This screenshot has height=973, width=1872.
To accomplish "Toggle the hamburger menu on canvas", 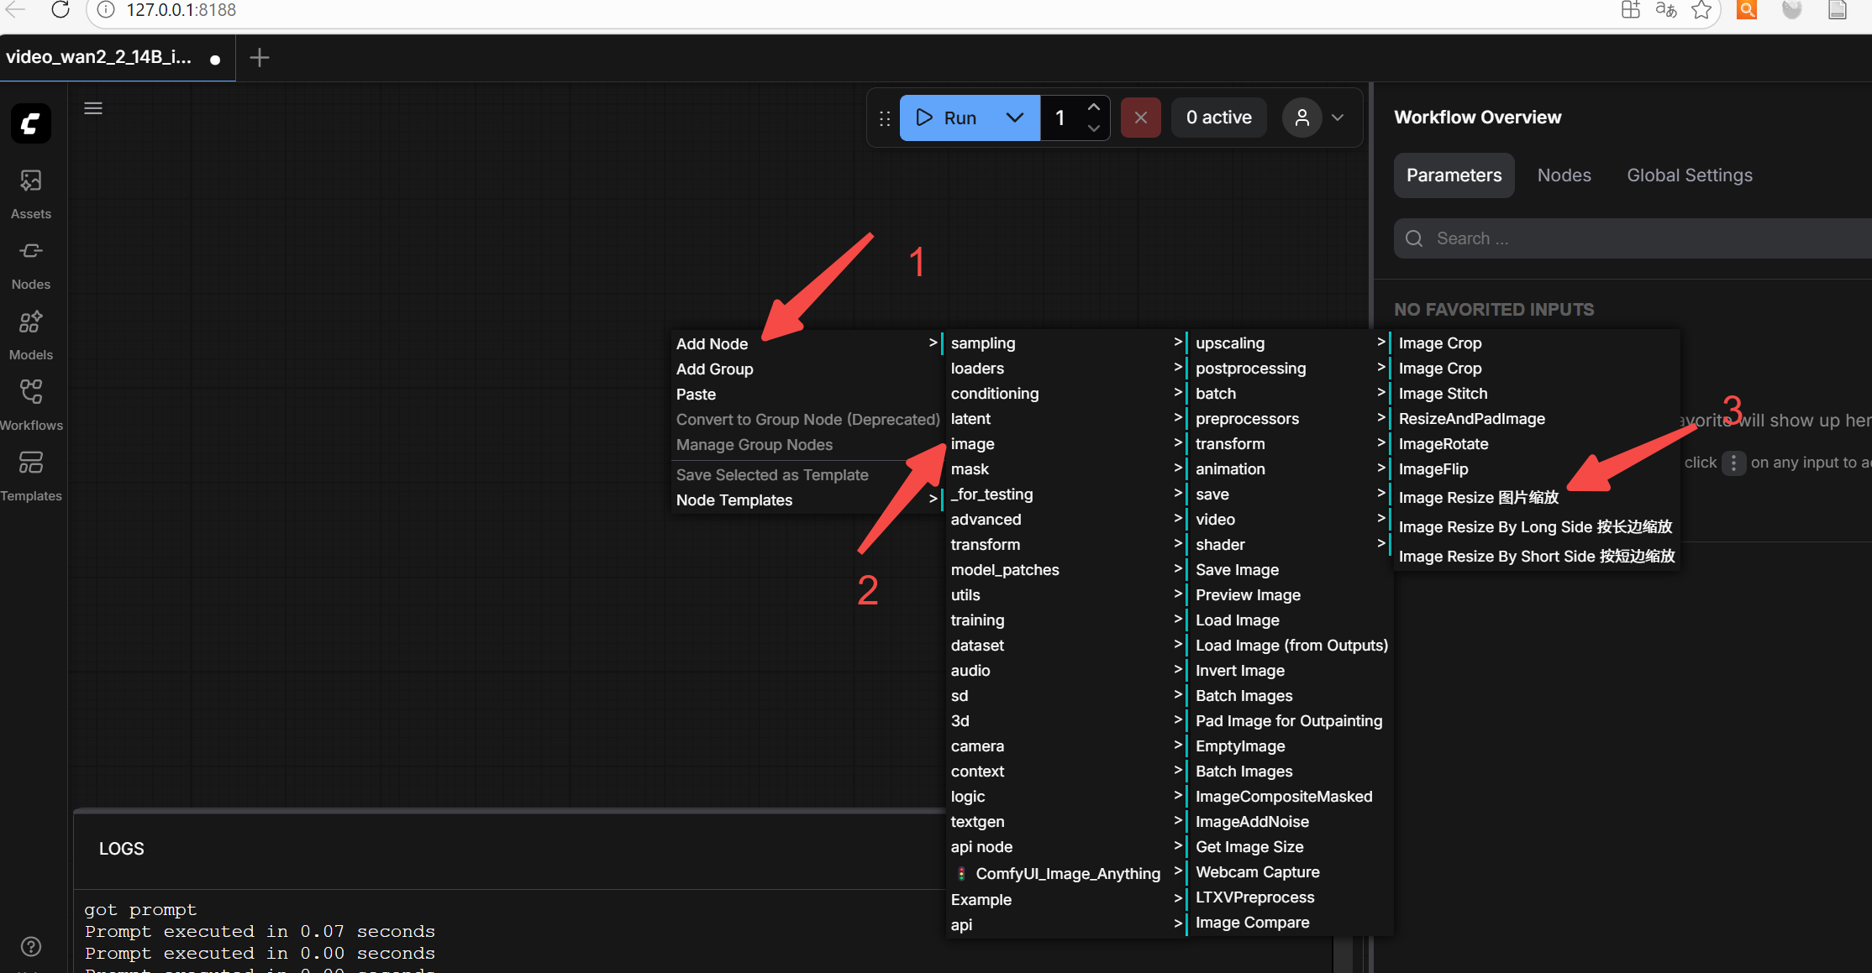I will click(93, 108).
